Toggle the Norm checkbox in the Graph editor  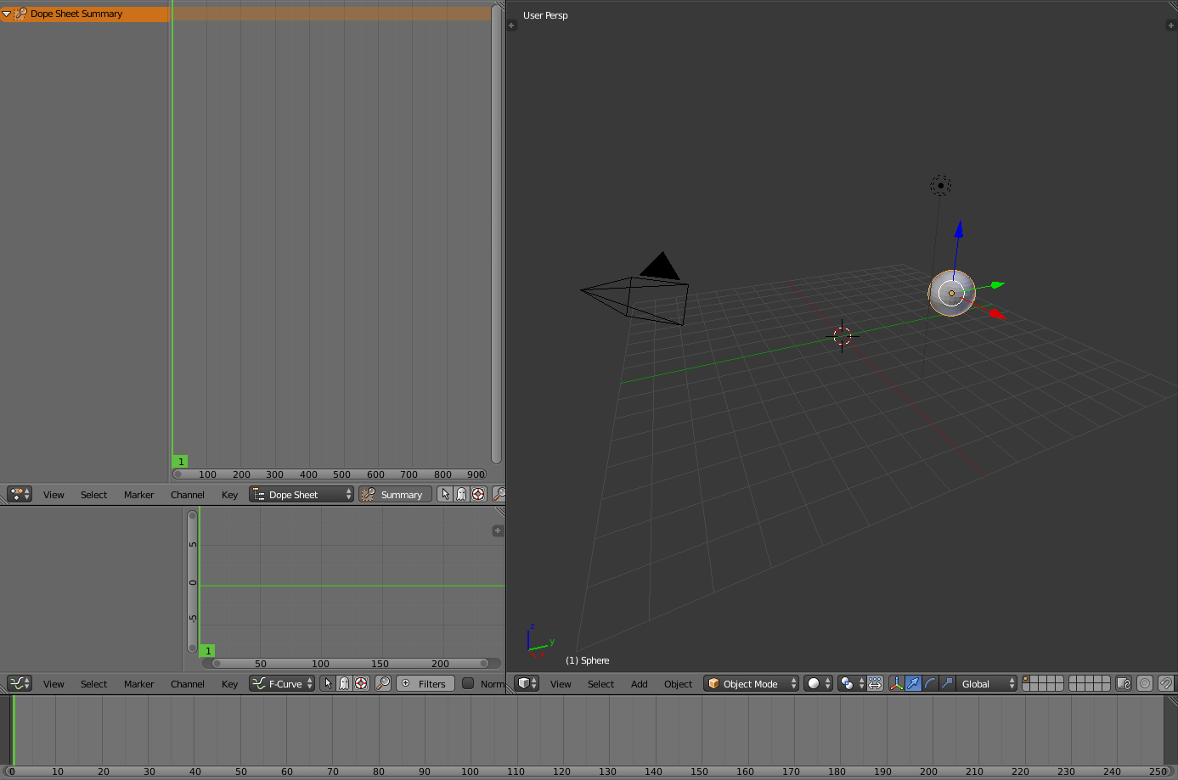click(x=470, y=683)
